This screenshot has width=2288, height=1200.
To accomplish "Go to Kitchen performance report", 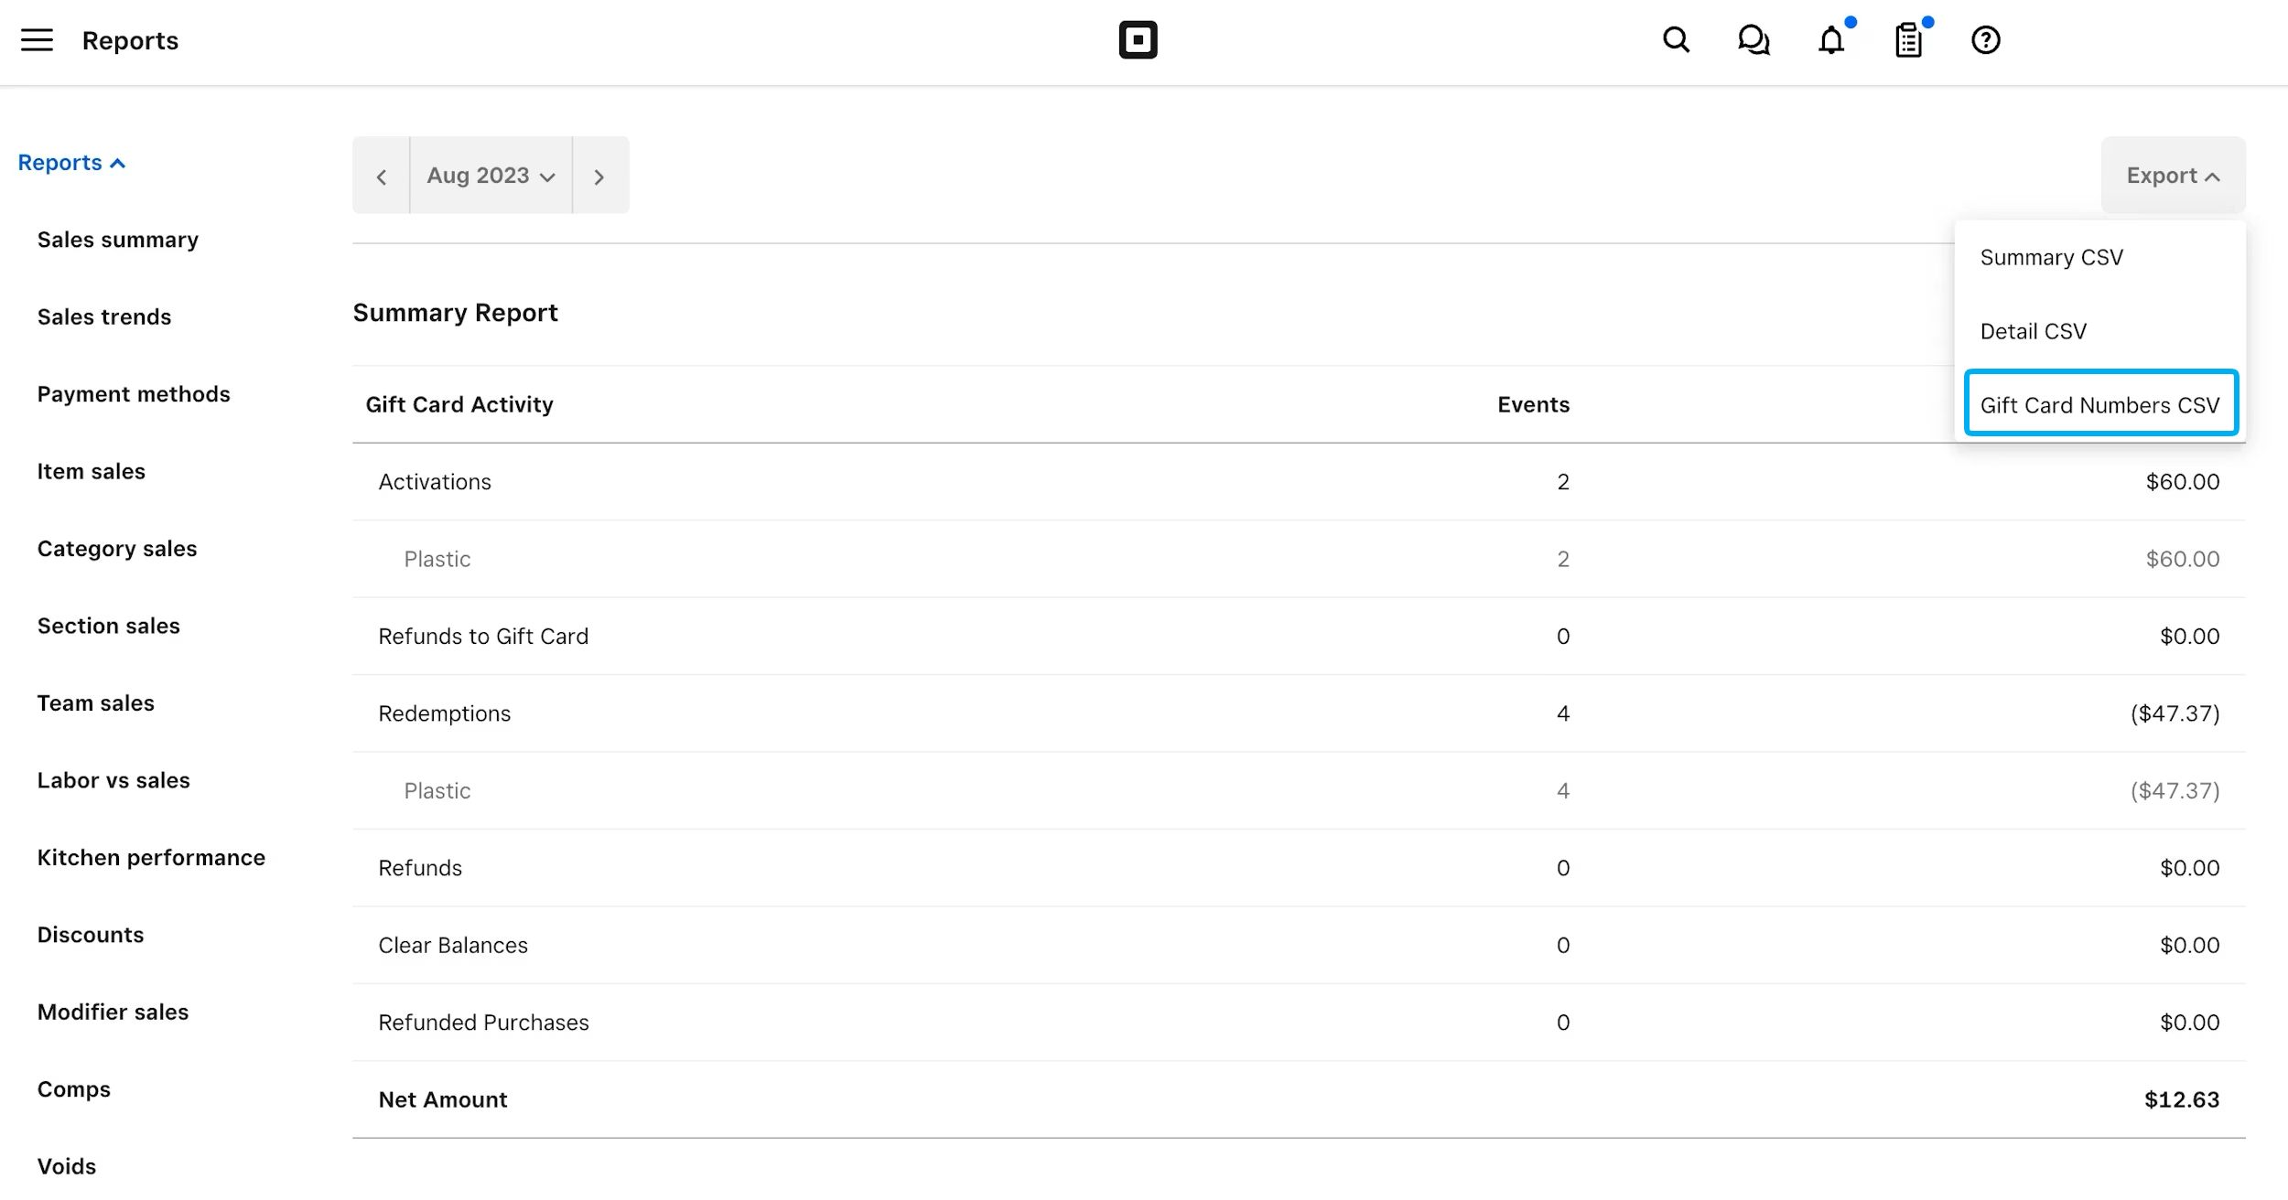I will (151, 858).
